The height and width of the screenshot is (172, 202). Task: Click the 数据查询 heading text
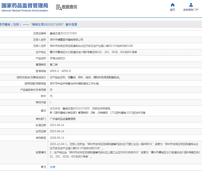(70, 7)
